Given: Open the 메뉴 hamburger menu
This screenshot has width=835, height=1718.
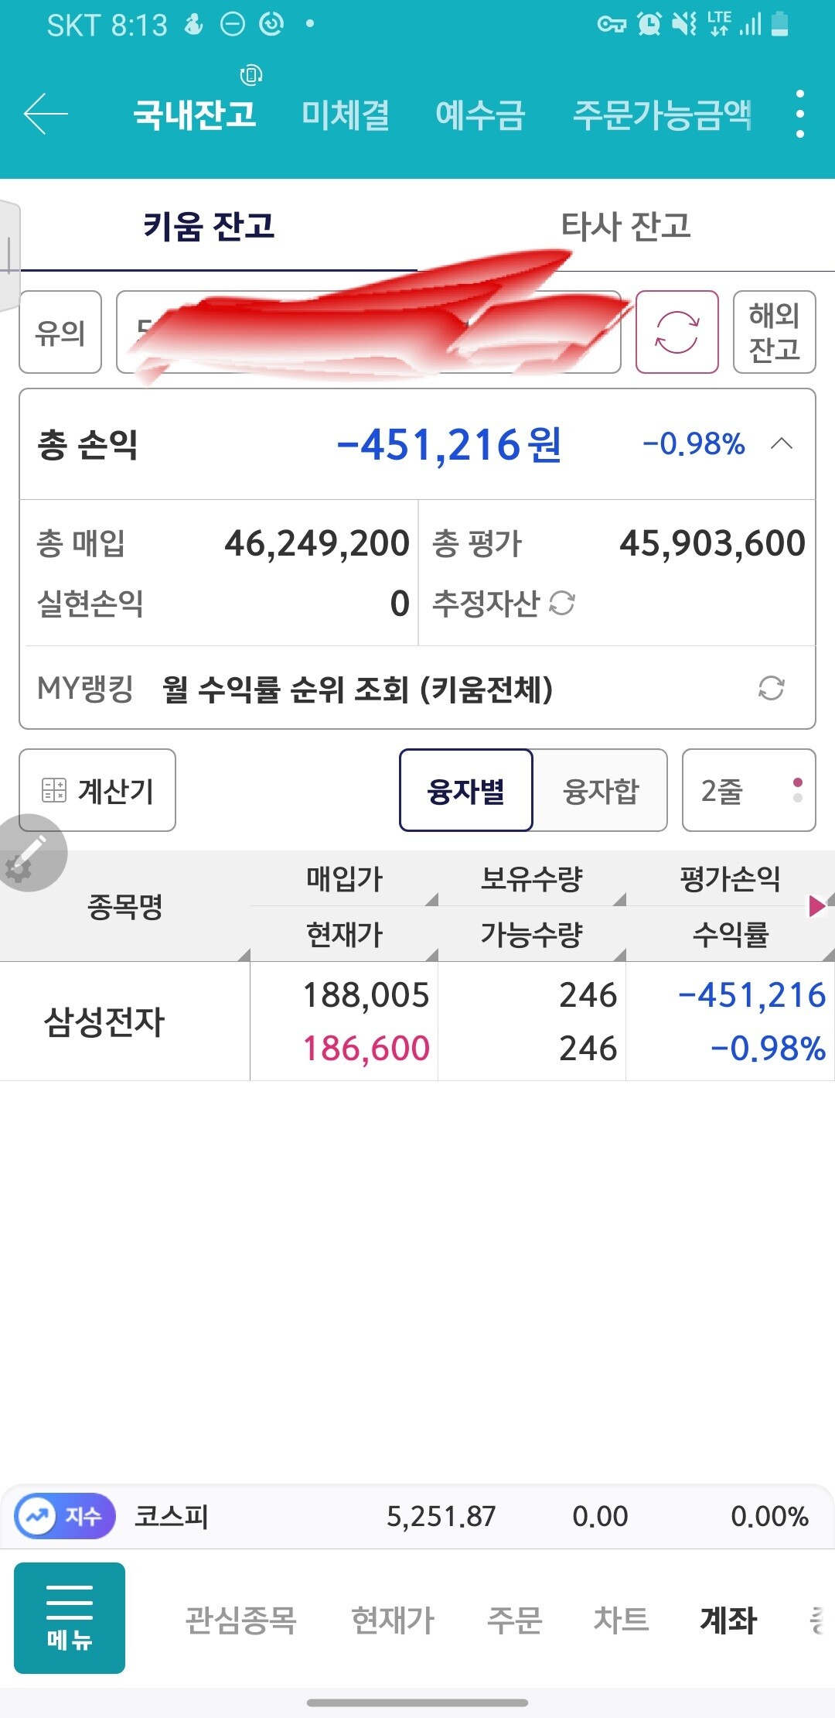Looking at the screenshot, I should tap(70, 1617).
